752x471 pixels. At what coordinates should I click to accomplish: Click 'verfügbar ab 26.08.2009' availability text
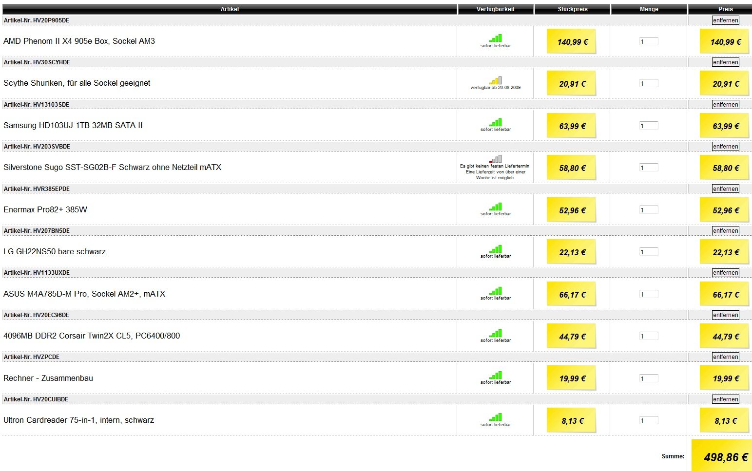point(496,88)
